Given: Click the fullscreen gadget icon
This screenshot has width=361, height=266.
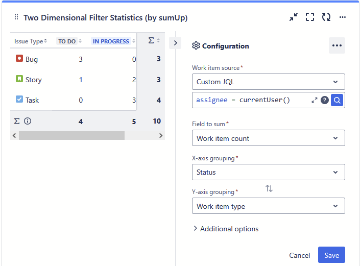Looking at the screenshot, I should [310, 17].
